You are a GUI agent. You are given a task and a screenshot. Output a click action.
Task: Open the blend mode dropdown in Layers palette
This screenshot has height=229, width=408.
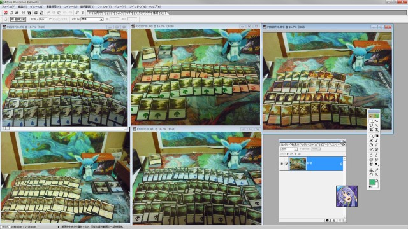pyautogui.click(x=289, y=149)
